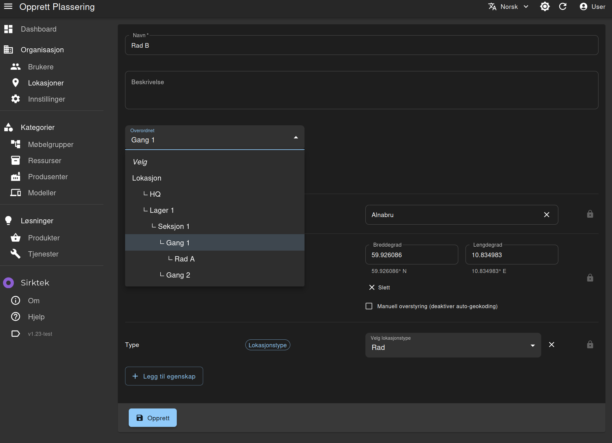612x443 pixels.
Task: Click the Slett coordinates button
Action: coord(379,287)
